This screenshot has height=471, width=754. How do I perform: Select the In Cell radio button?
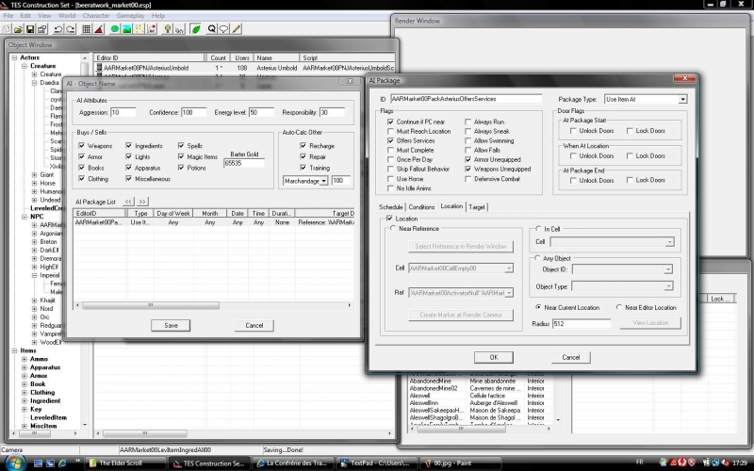(x=537, y=229)
